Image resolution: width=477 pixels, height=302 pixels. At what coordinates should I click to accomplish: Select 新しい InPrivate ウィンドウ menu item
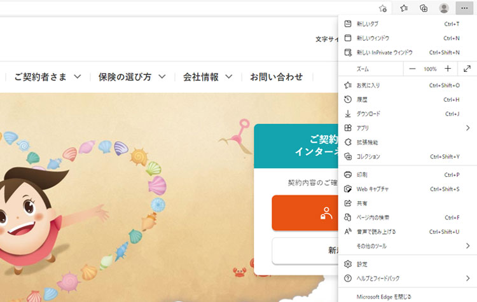384,52
